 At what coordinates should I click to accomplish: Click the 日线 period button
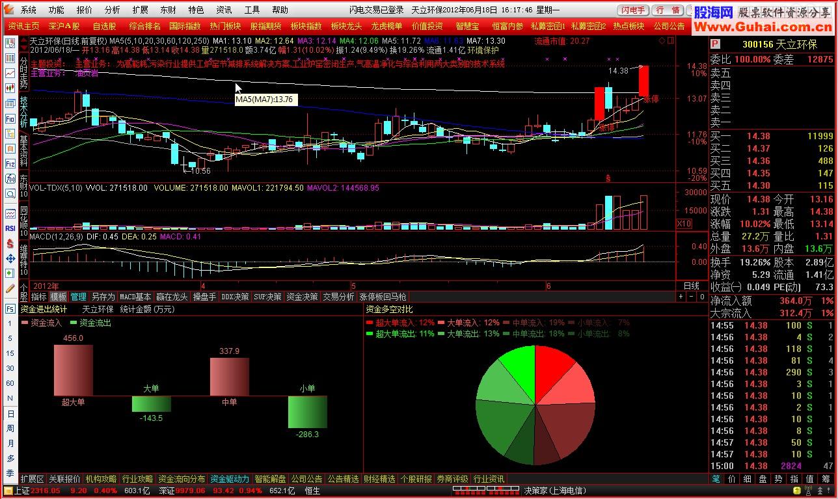click(x=692, y=286)
